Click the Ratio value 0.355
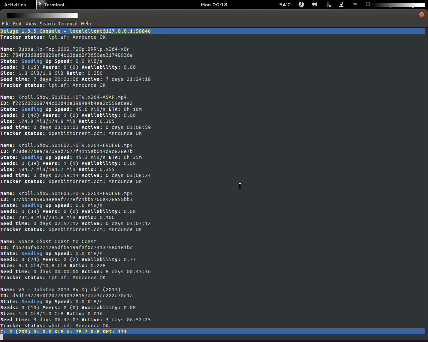428x342 pixels. [x=107, y=169]
